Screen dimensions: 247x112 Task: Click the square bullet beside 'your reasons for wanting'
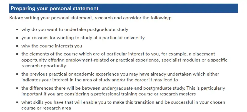pyautogui.click(x=17, y=38)
